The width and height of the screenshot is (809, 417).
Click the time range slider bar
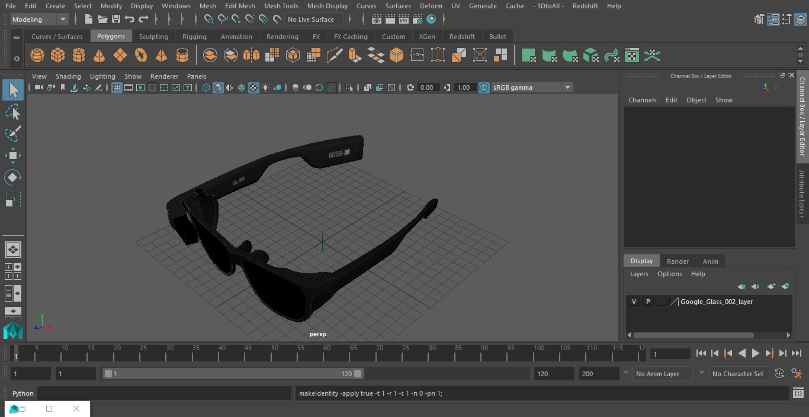[233, 374]
